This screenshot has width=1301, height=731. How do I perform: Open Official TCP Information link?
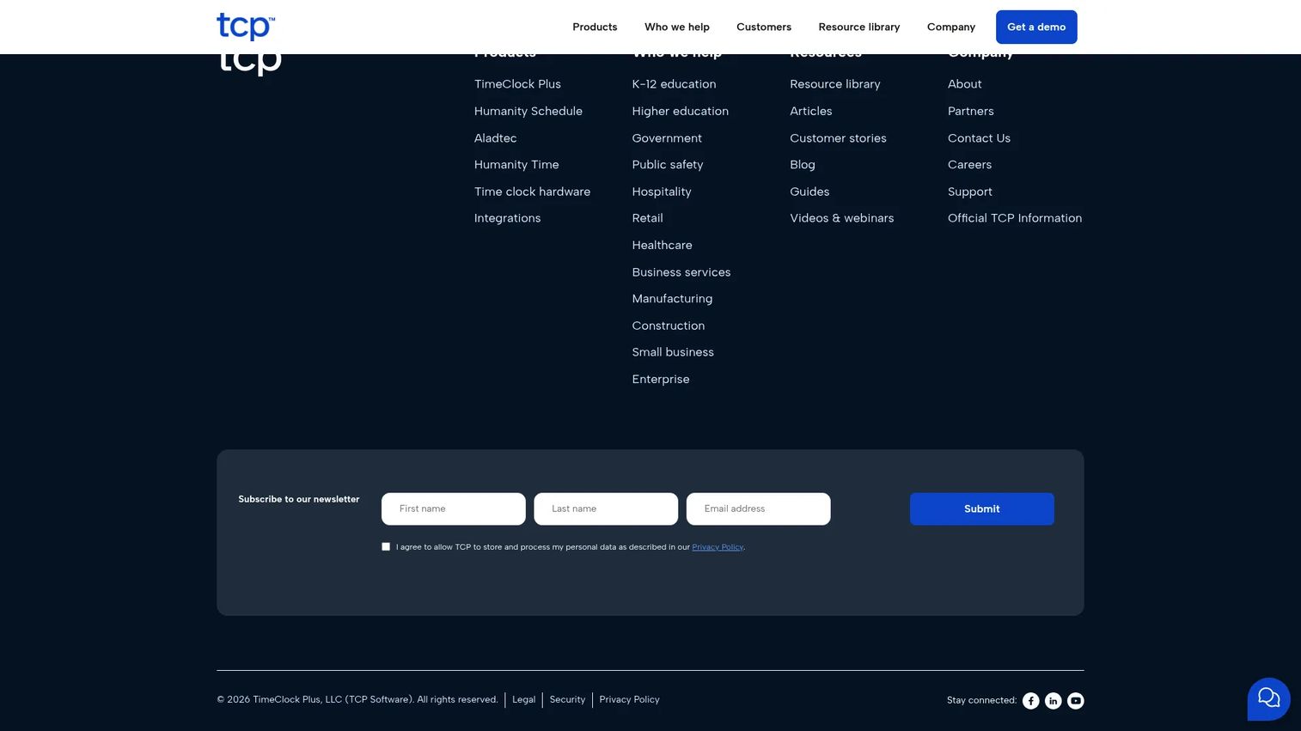[1015, 218]
